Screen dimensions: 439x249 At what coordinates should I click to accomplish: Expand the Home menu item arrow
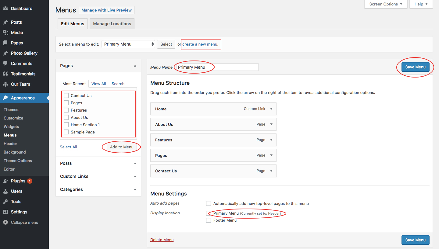point(271,109)
